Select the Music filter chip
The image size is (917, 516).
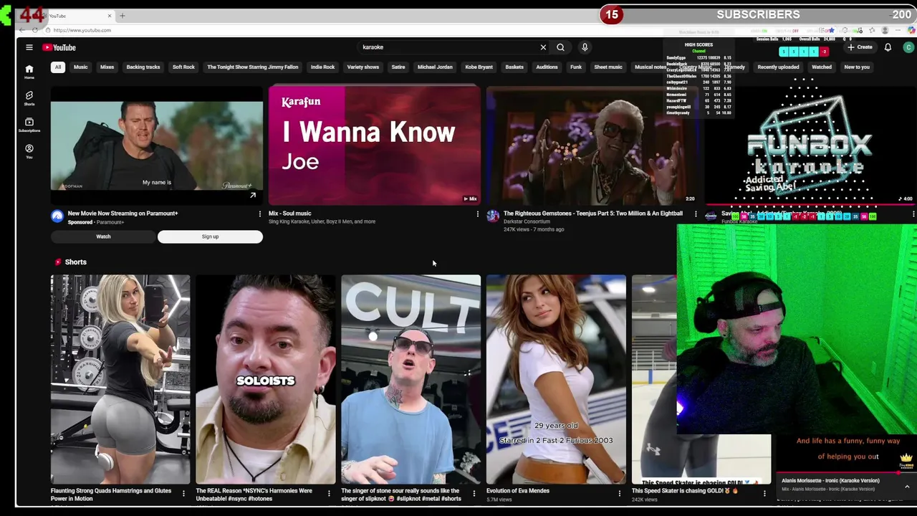click(x=80, y=67)
